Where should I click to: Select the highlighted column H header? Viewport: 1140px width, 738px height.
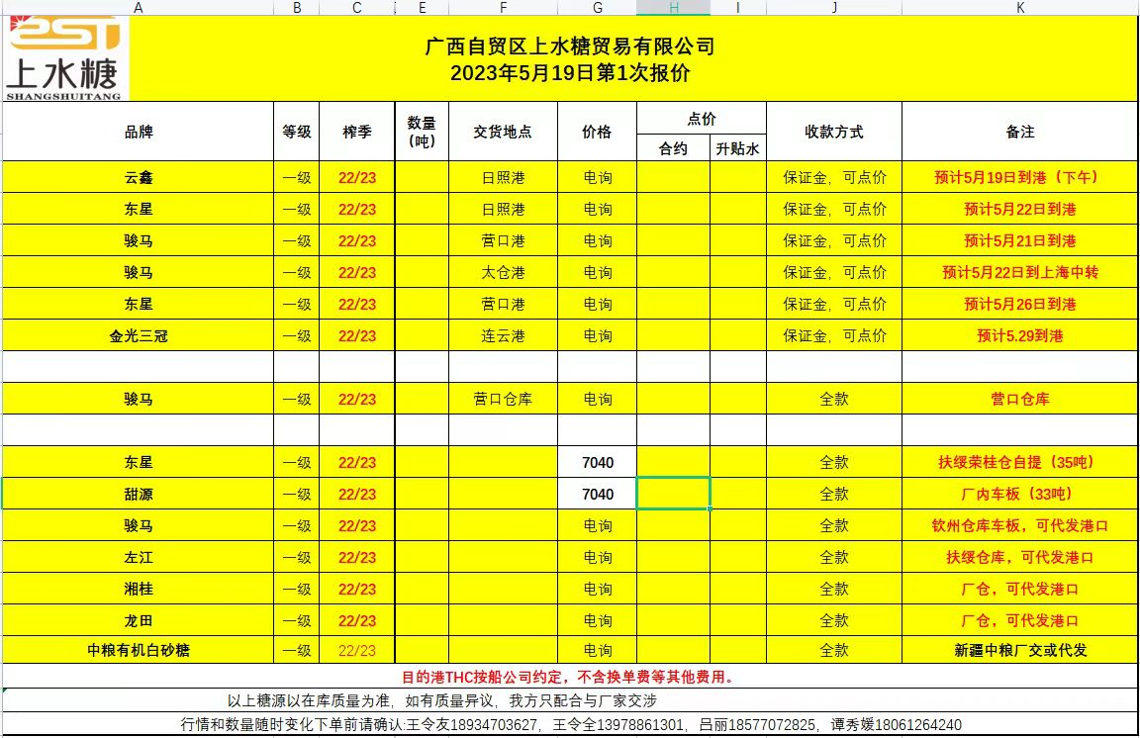pyautogui.click(x=673, y=7)
